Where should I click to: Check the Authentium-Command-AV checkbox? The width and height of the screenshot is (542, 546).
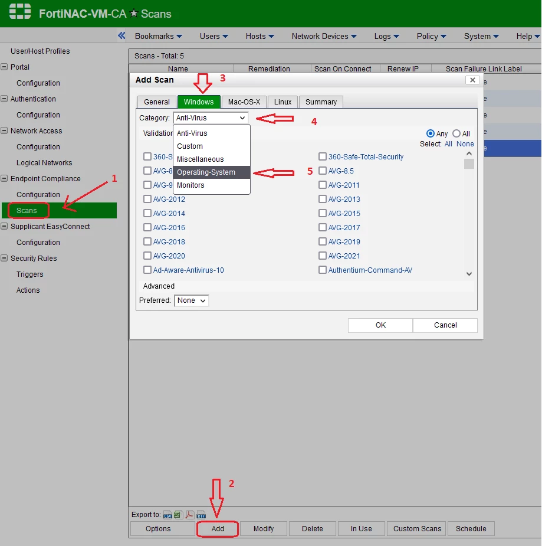click(323, 270)
